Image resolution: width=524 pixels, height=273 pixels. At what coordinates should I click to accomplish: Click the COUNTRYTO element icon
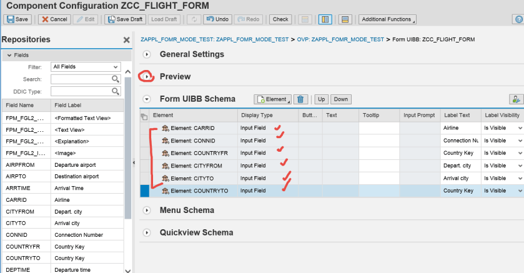165,191
